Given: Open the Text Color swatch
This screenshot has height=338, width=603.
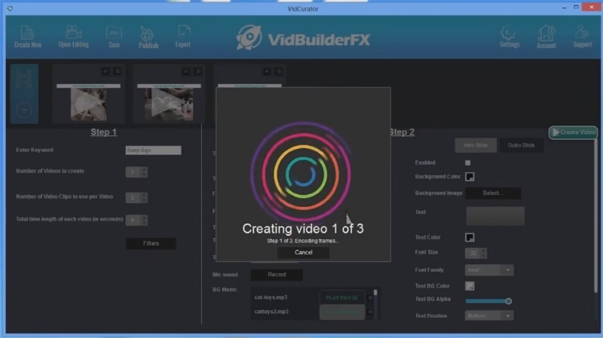Looking at the screenshot, I should click(x=470, y=237).
